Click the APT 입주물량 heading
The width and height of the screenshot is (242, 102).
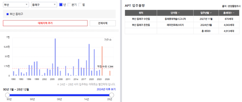click(x=135, y=6)
